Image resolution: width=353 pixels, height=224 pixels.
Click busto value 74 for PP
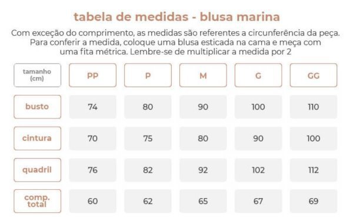[92, 107]
